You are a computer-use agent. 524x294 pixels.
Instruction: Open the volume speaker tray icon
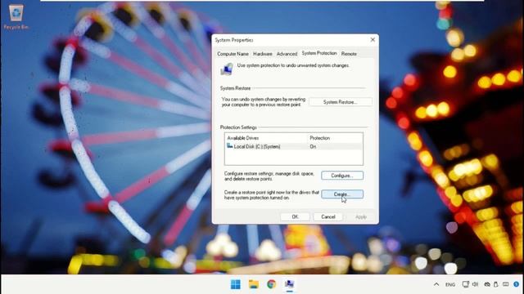(475, 284)
